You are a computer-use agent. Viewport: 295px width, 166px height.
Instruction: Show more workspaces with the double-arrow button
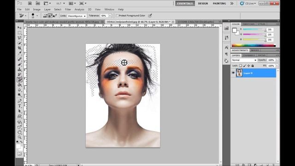(232, 3)
